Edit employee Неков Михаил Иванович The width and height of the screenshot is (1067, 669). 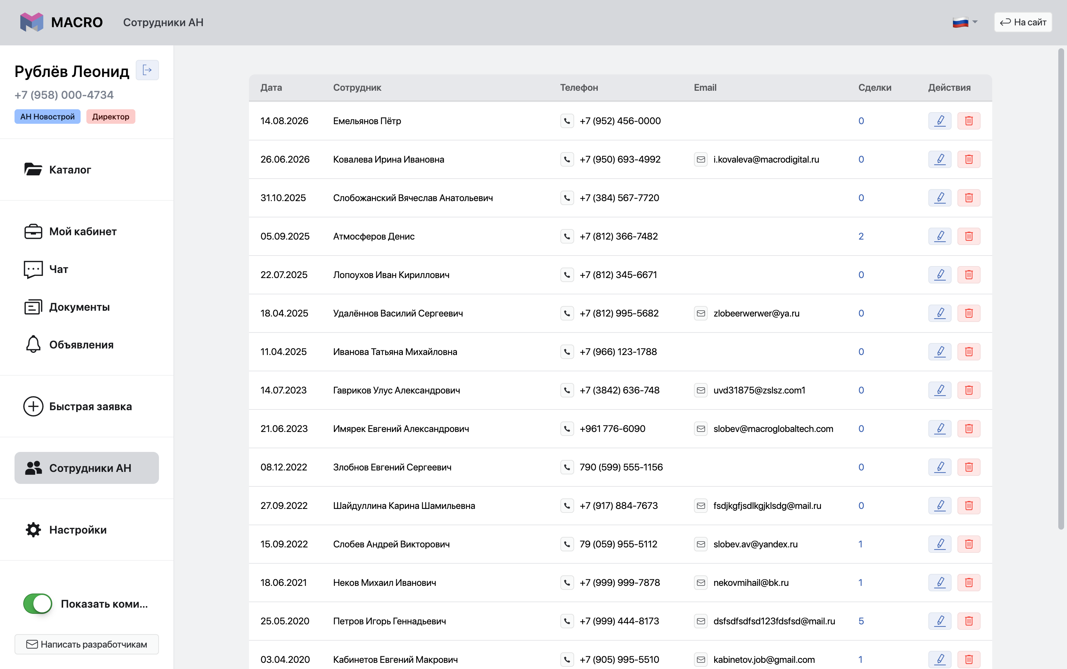[x=940, y=583]
